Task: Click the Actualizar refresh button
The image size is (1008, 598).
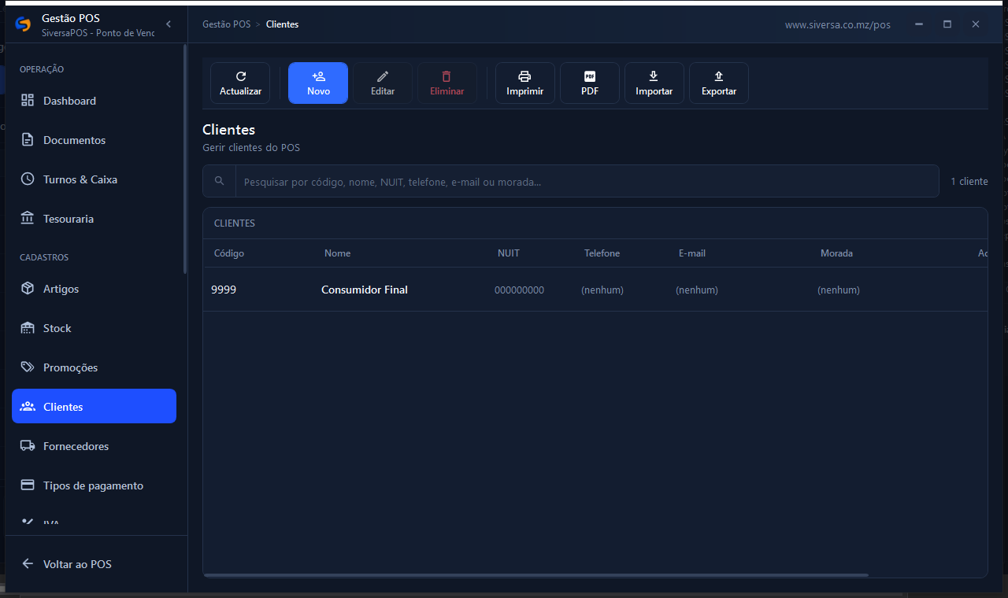Action: (240, 83)
